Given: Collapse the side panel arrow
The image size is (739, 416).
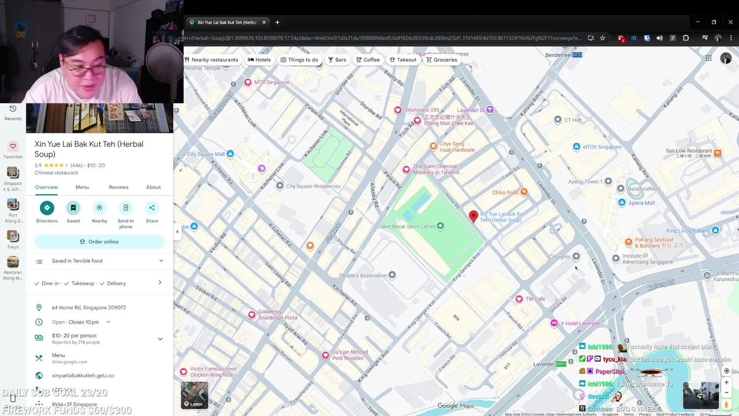Looking at the screenshot, I should (x=177, y=232).
